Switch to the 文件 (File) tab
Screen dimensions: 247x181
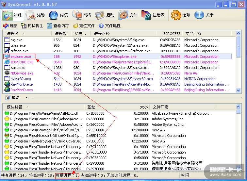pyautogui.click(x=128, y=15)
